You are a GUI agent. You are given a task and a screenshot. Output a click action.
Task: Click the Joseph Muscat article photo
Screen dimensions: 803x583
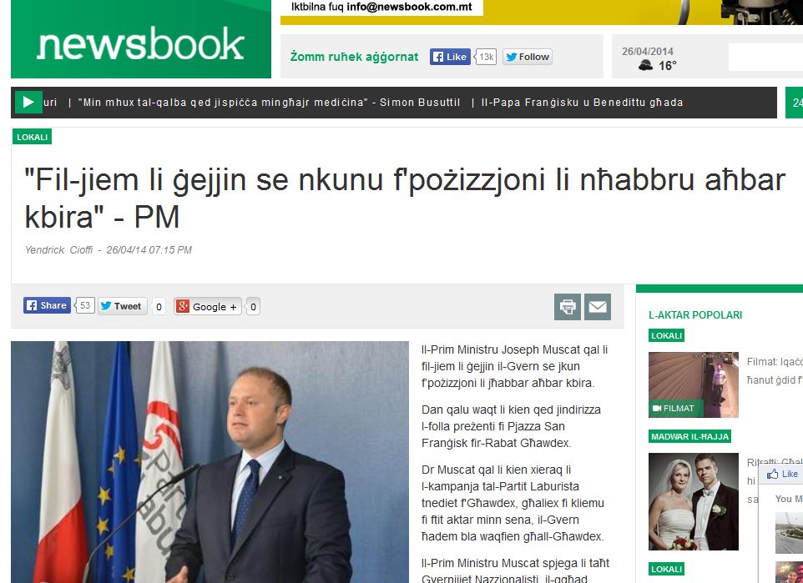click(x=210, y=462)
